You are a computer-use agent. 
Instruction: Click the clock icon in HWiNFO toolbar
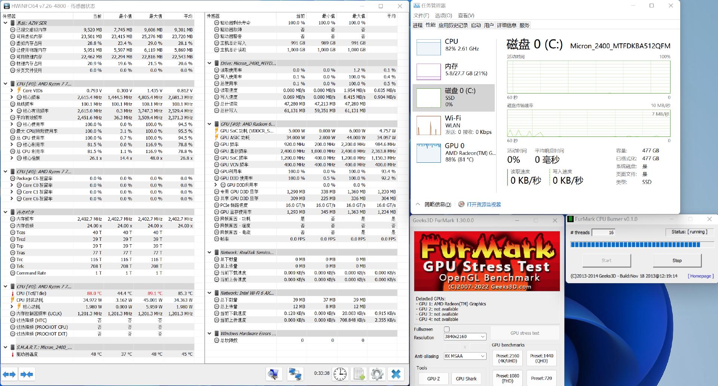340,374
